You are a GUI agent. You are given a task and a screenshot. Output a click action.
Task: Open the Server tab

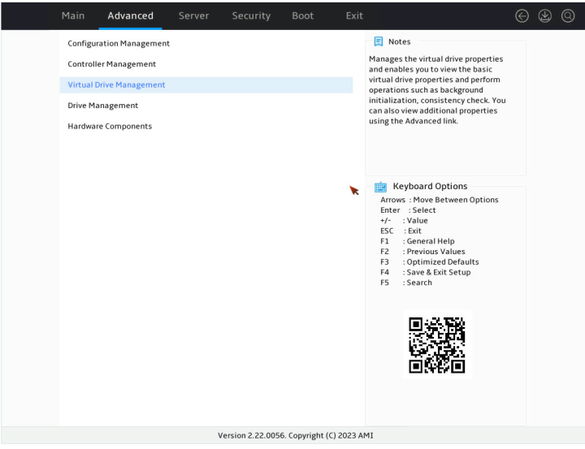click(x=193, y=15)
